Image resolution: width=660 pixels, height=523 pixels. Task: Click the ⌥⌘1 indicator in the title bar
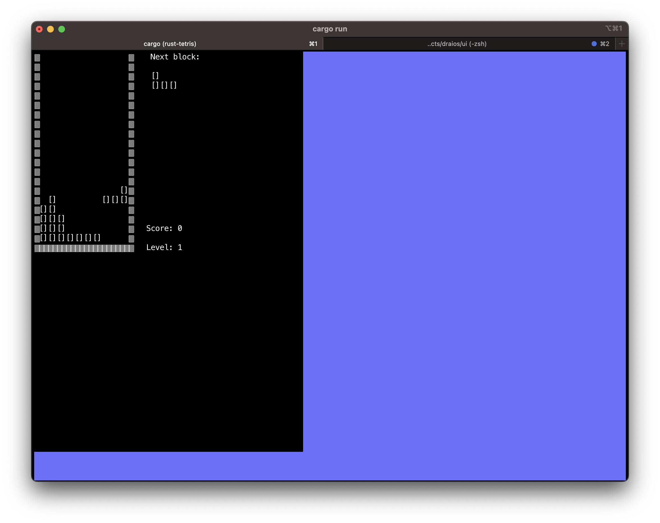tap(613, 29)
